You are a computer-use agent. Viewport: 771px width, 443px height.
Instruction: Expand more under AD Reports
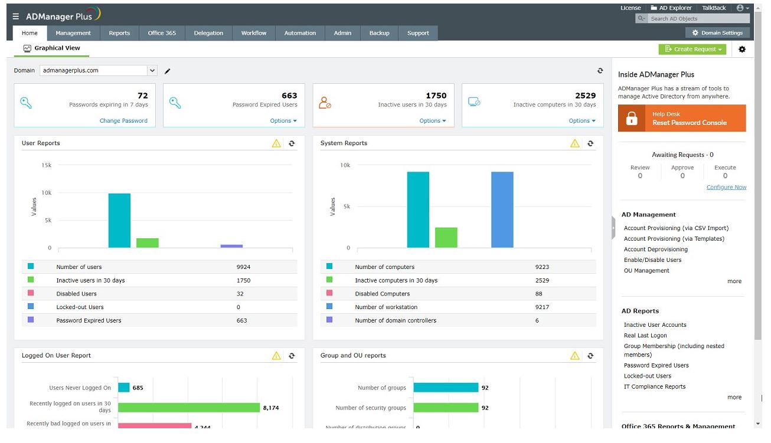pos(734,398)
